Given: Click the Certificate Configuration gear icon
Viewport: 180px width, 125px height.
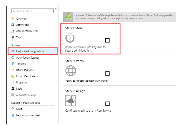Looking at the screenshot, I should point(13,51).
